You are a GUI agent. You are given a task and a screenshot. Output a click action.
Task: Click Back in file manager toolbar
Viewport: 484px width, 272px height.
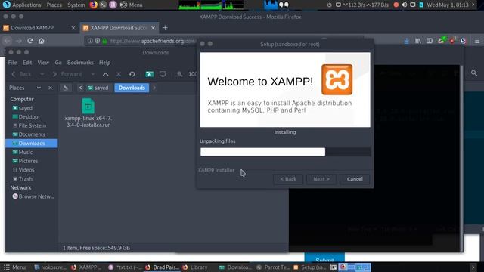(21, 74)
